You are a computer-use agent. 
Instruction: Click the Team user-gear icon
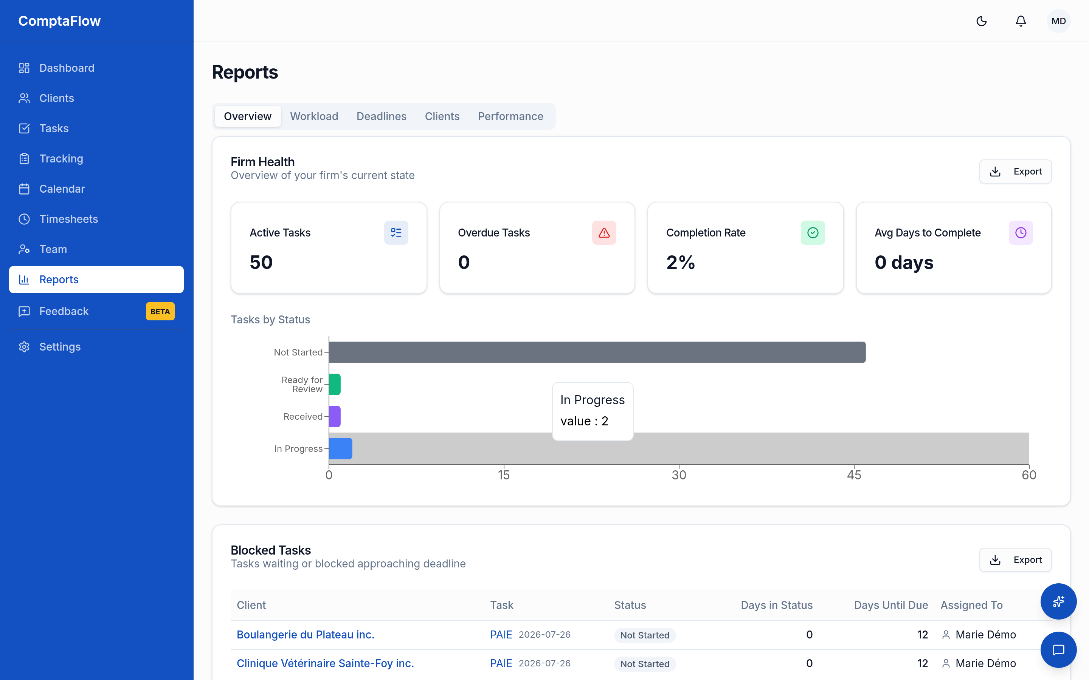24,249
